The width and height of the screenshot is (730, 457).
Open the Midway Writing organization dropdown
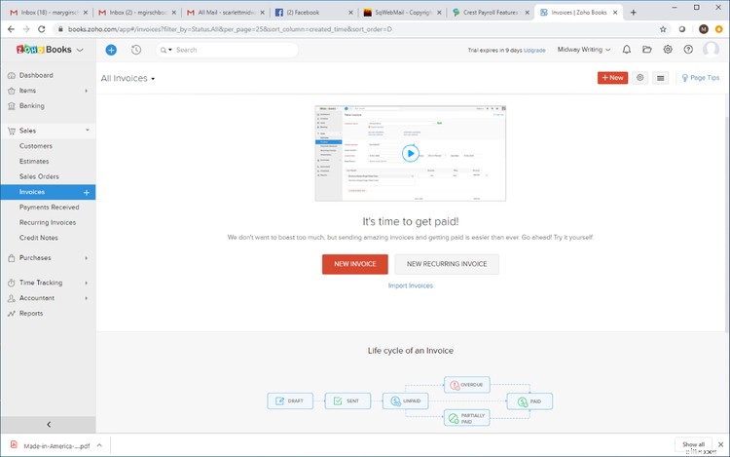[584, 50]
